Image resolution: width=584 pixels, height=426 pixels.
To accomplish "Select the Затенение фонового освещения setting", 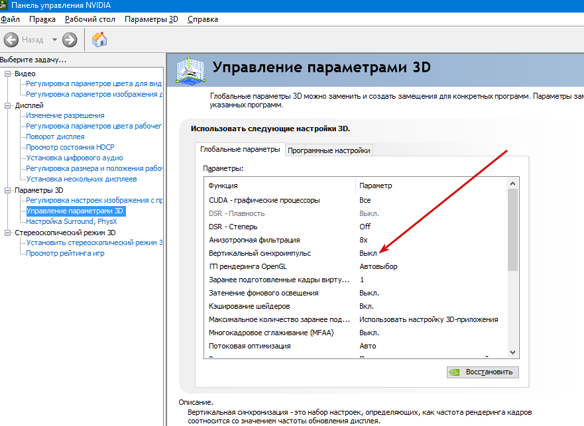I will coord(355,293).
